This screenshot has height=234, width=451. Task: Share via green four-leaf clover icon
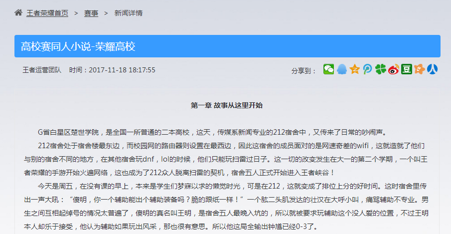[380, 69]
